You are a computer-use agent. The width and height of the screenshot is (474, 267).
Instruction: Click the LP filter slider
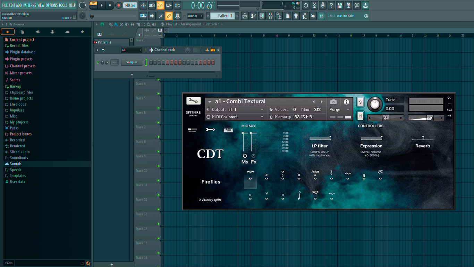click(x=320, y=138)
